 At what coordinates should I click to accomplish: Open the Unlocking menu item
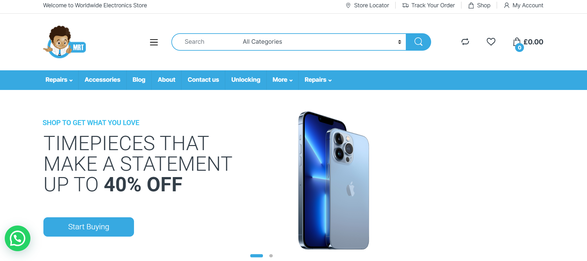(x=246, y=80)
